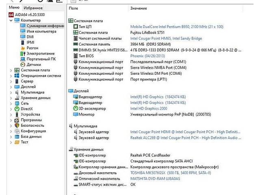The image size is (260, 195).
Task: Select the 3D-акселератор row
Action: tap(155, 108)
